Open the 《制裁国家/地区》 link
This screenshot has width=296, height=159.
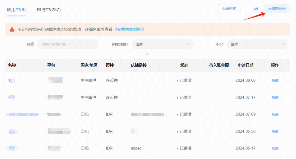[129, 29]
